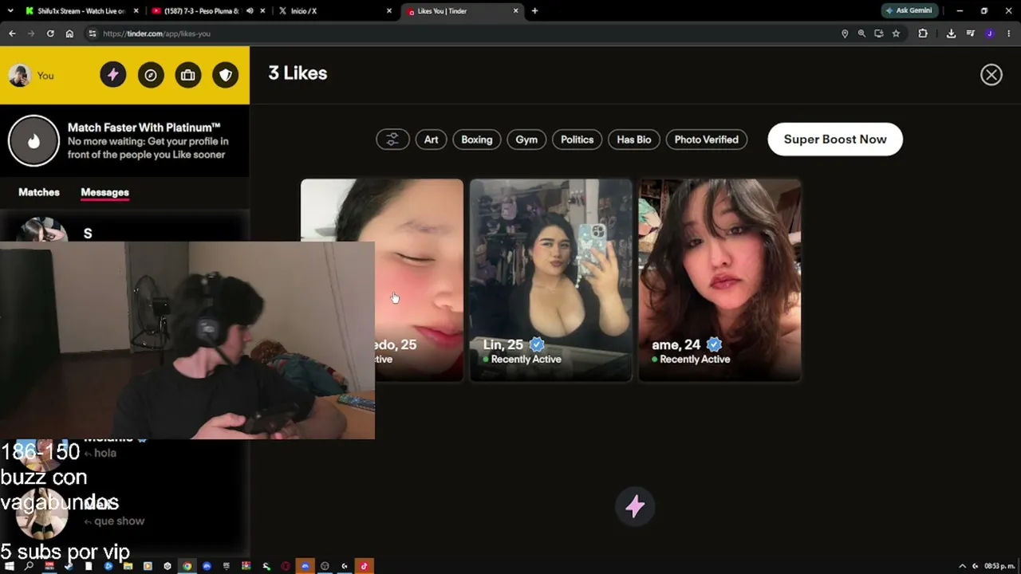Open the Safety shield icon

(x=226, y=75)
